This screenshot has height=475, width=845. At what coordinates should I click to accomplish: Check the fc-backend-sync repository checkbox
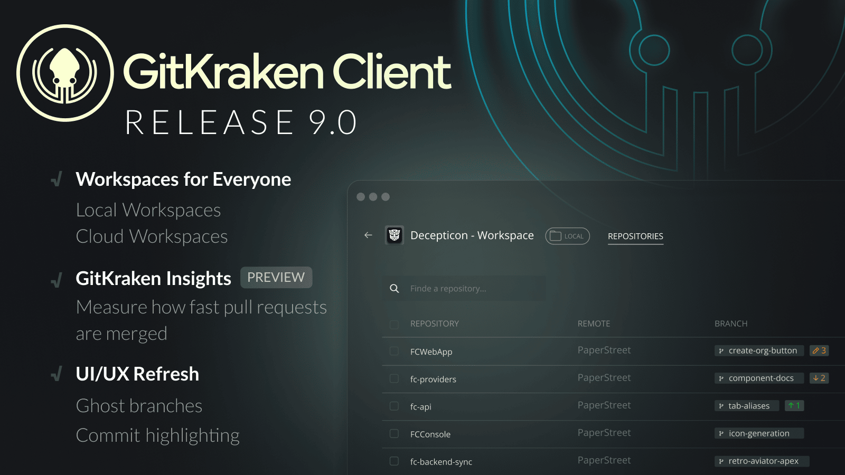tap(394, 461)
